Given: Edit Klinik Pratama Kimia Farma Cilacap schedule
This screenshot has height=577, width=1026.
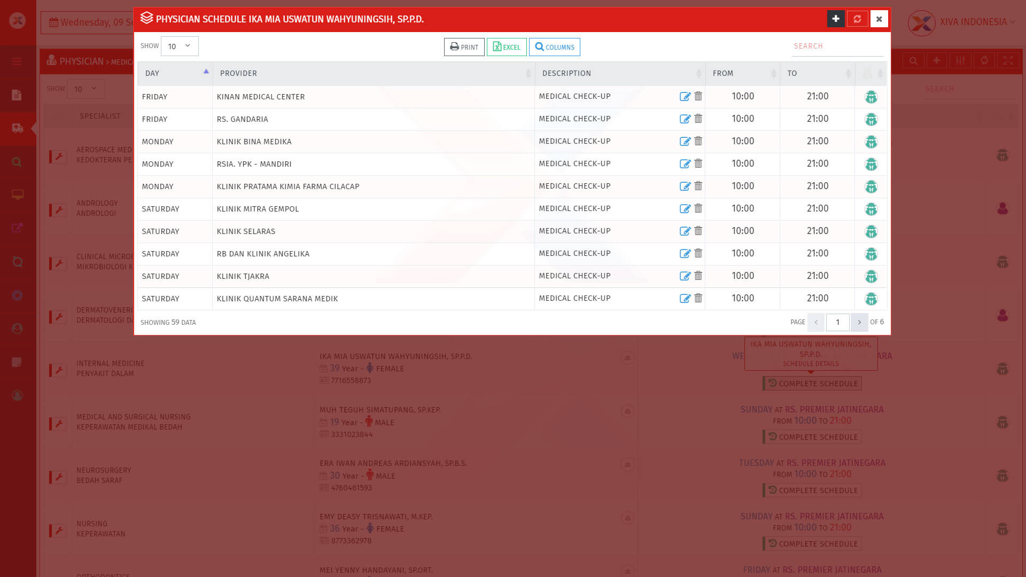Looking at the screenshot, I should point(685,186).
